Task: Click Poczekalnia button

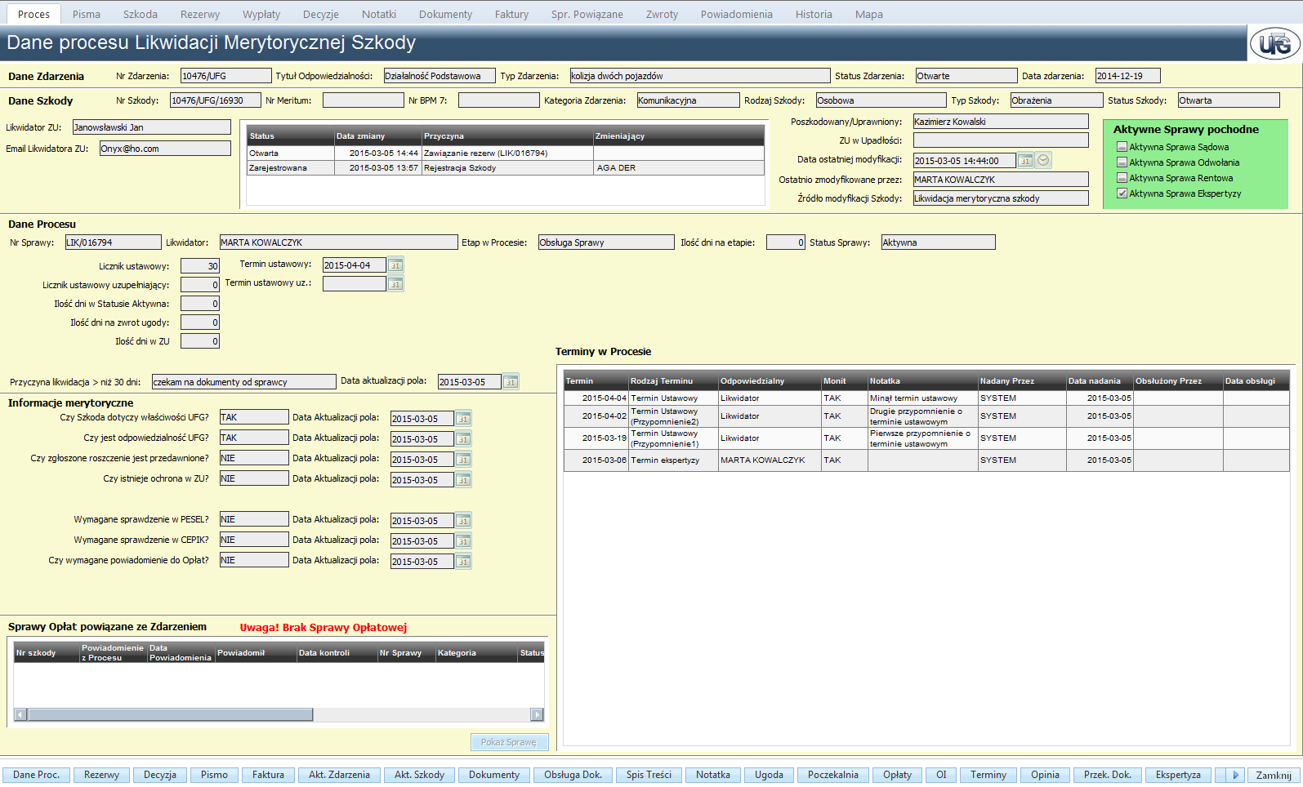Action: (833, 775)
